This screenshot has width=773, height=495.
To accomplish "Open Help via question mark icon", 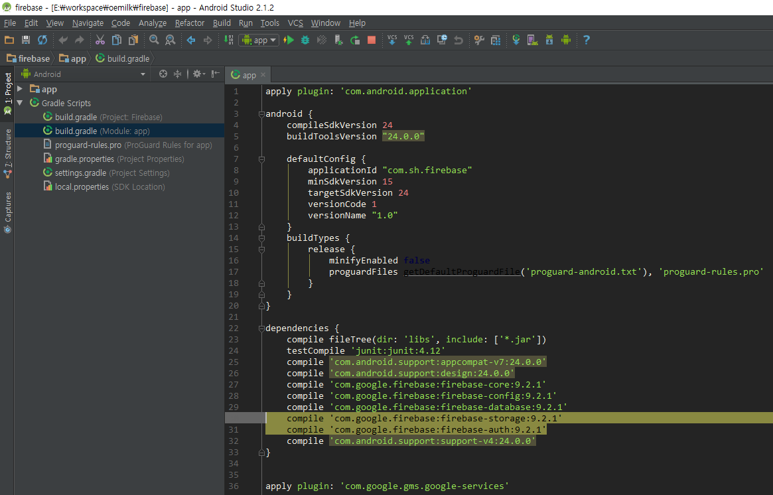I will click(x=586, y=40).
